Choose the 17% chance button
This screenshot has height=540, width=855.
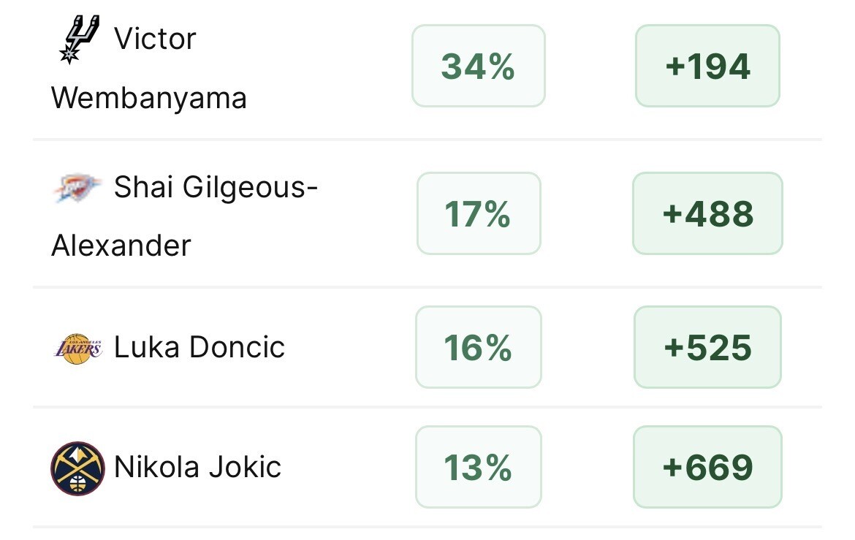(x=478, y=213)
